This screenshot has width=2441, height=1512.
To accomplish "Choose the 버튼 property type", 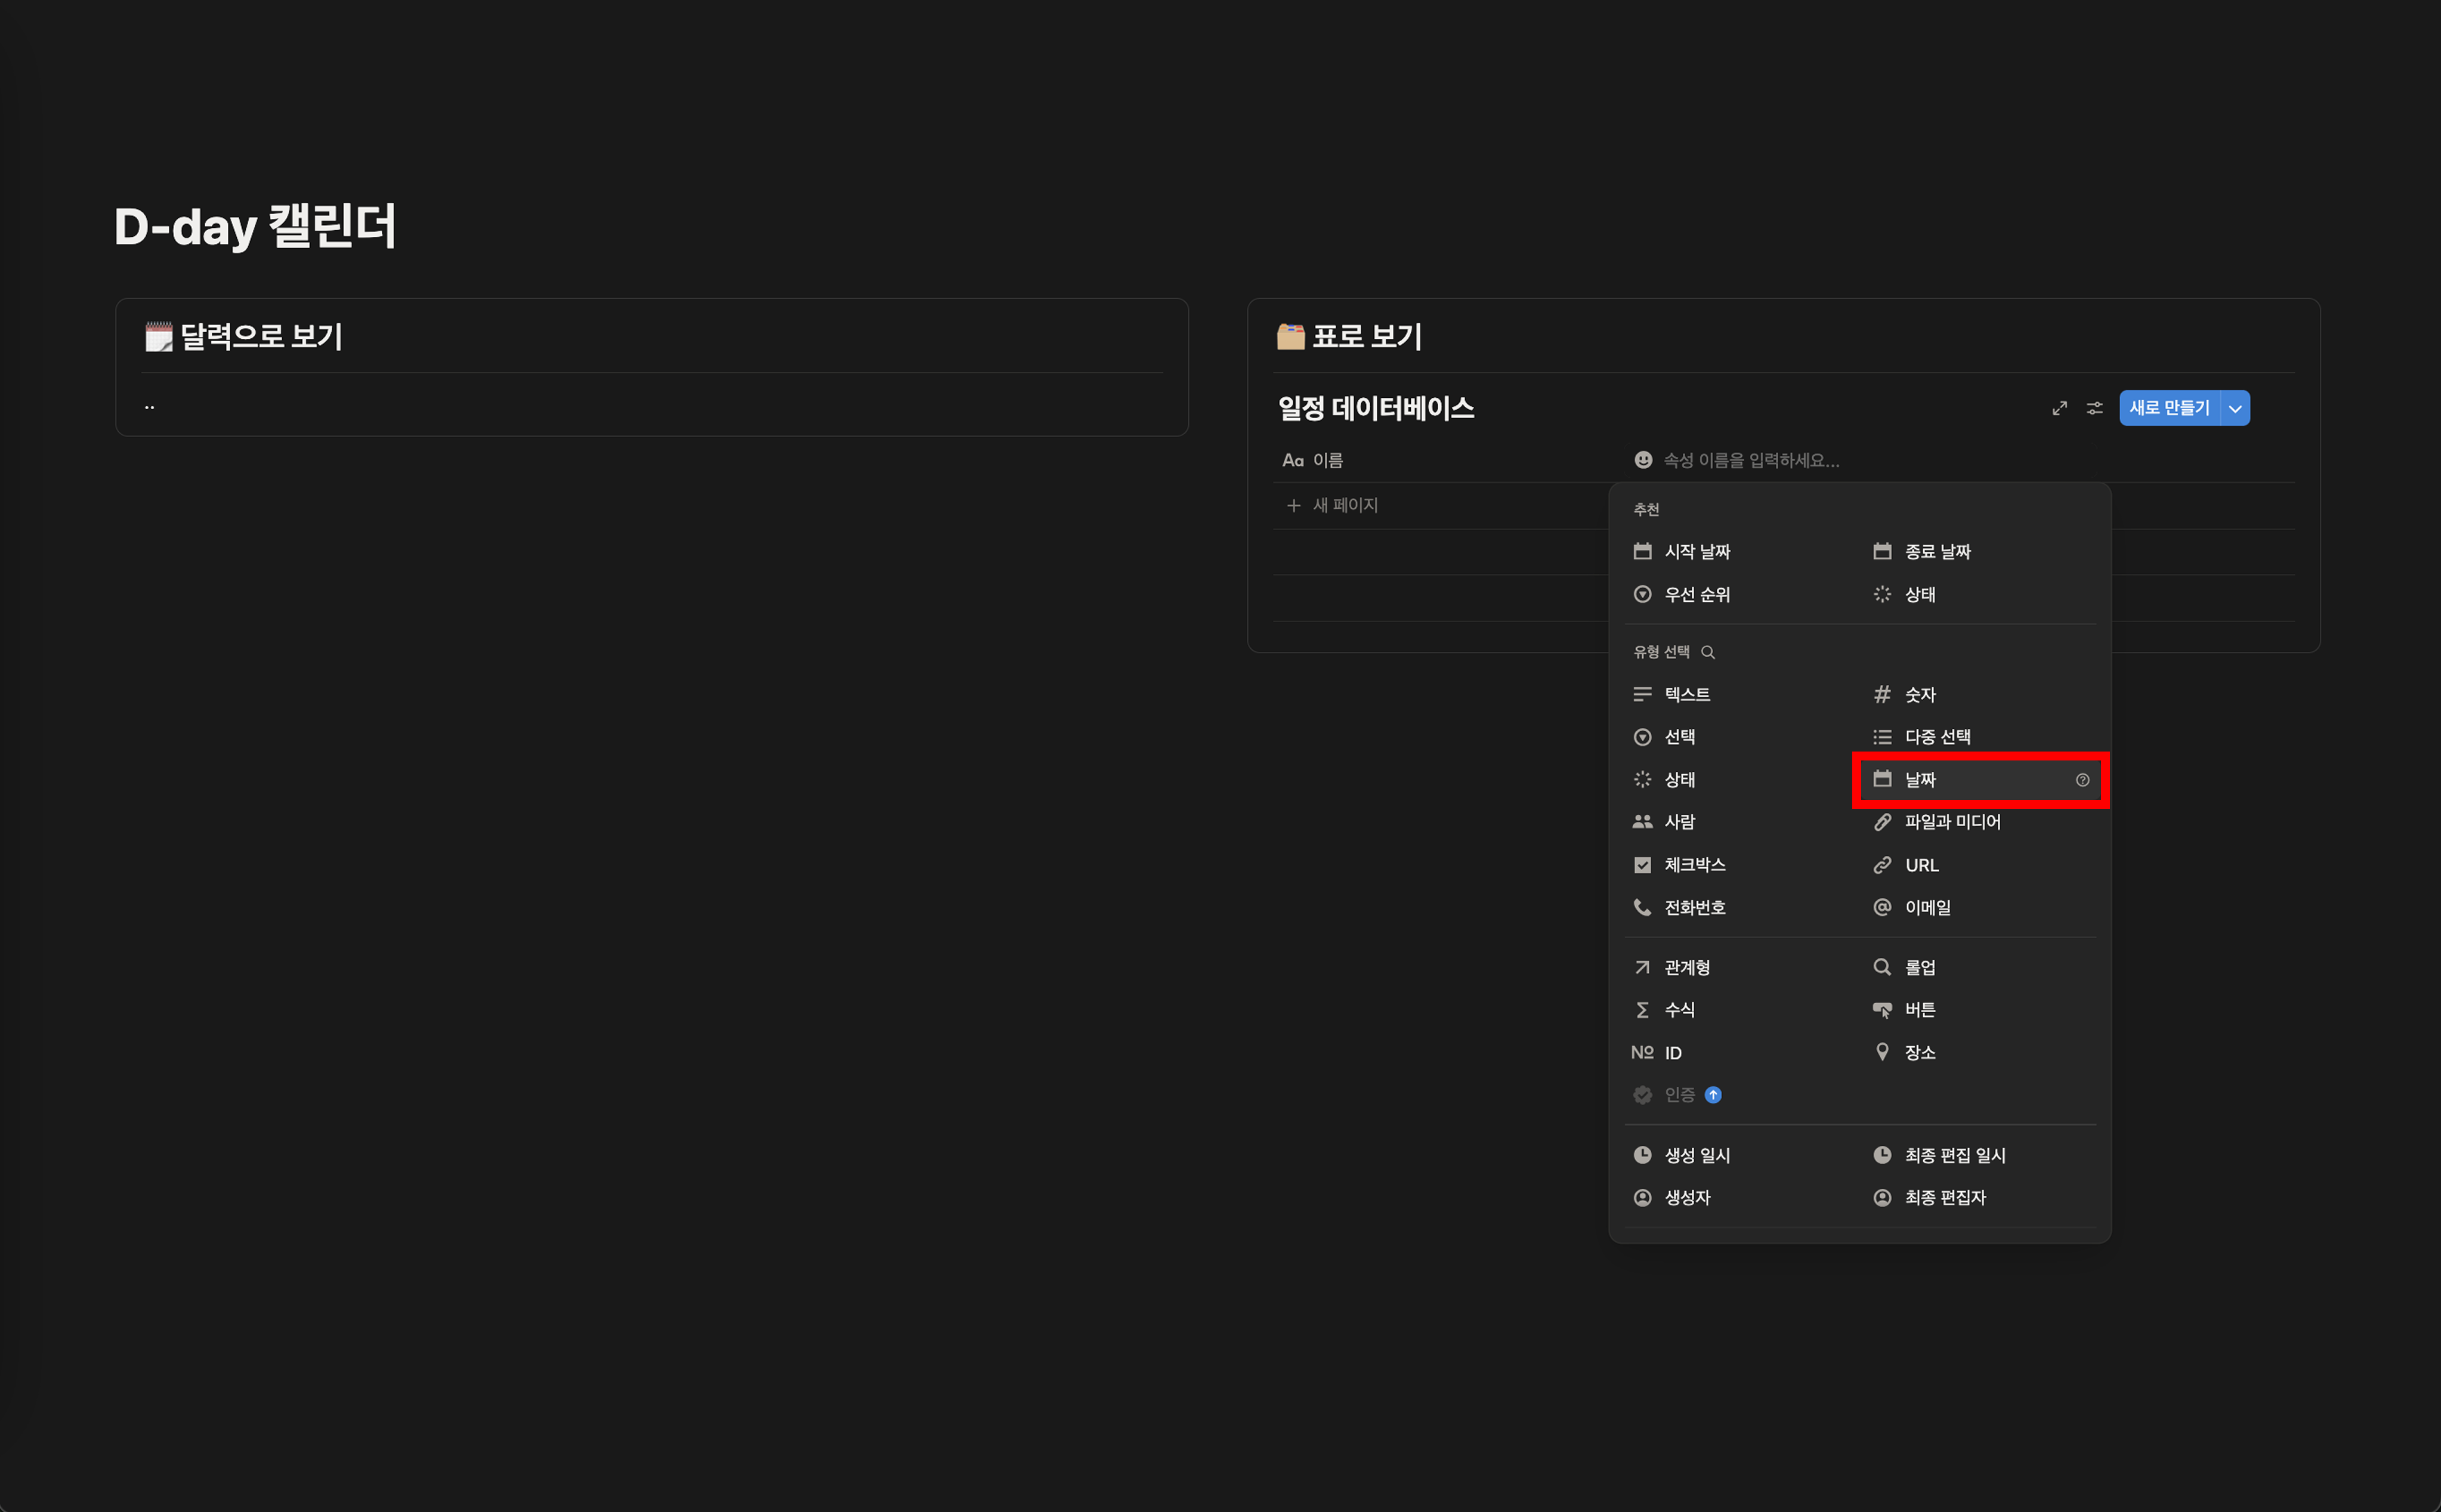I will click(1919, 1010).
